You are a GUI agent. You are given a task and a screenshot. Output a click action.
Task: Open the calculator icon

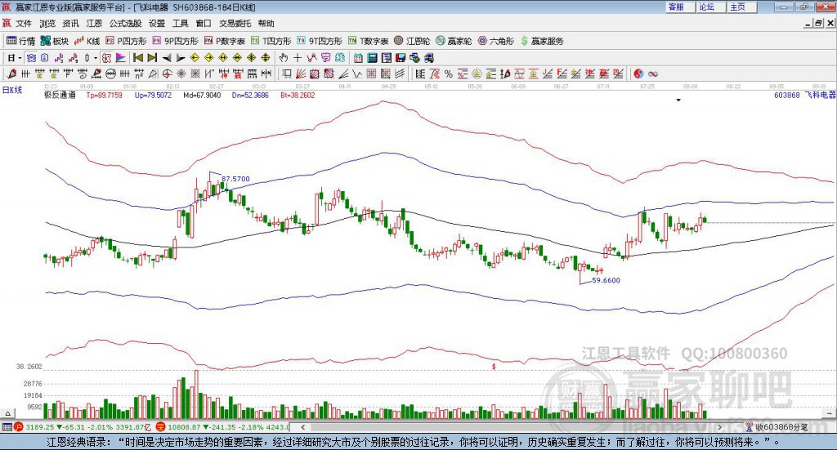tap(373, 58)
